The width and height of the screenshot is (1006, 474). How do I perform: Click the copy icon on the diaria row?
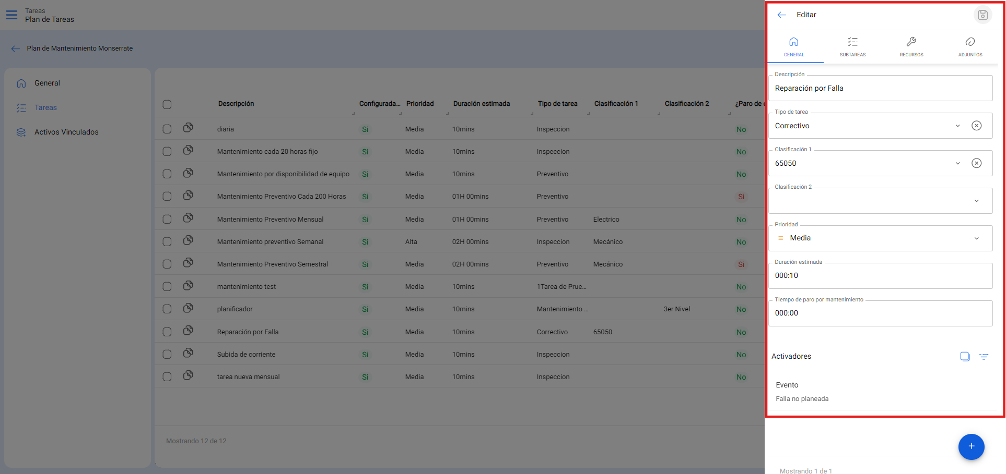(188, 128)
